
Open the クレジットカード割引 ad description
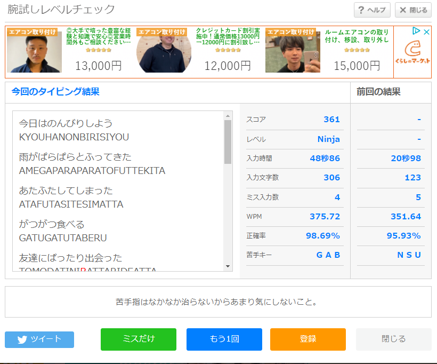(228, 36)
